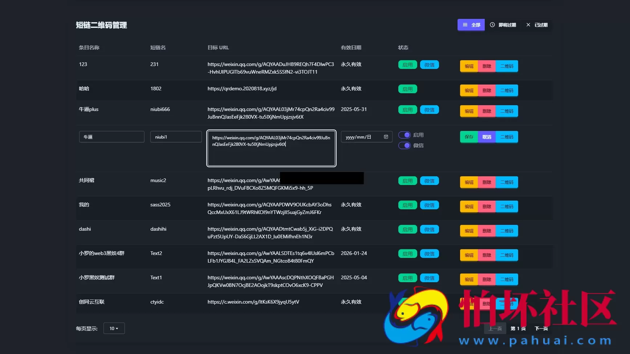Click 取消 to cancel editing row 牛逼
Viewport: 630px width, 354px height.
point(487,137)
